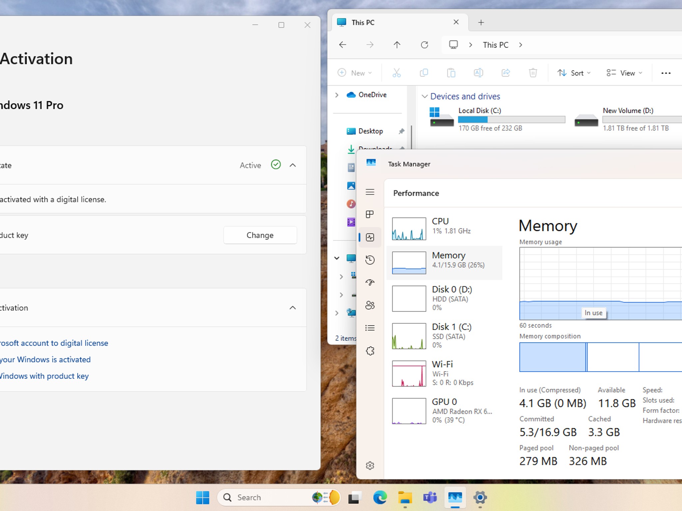Collapse Devices and drives group
Image resolution: width=682 pixels, height=511 pixels.
[x=425, y=96]
